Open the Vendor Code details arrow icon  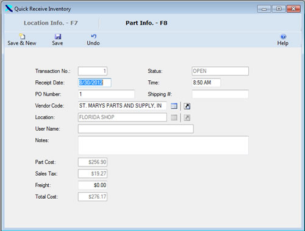pyautogui.click(x=187, y=106)
